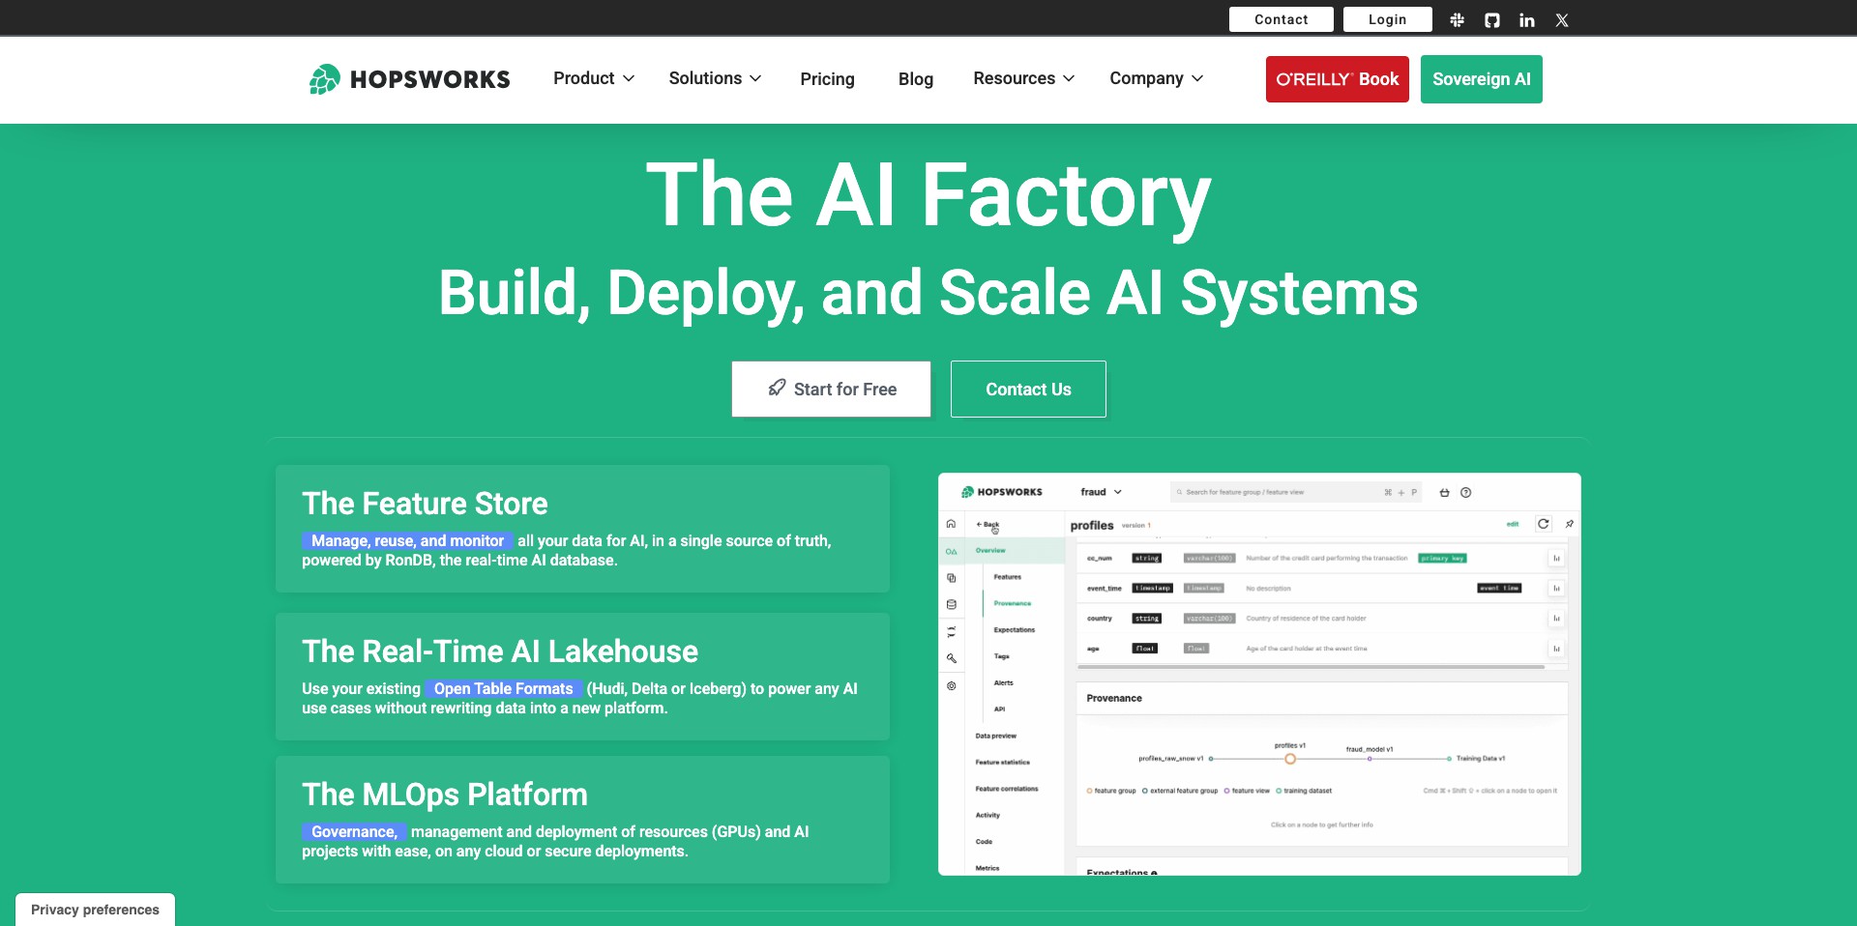Open the Slack community icon
This screenshot has width=1857, height=926.
(x=1457, y=19)
